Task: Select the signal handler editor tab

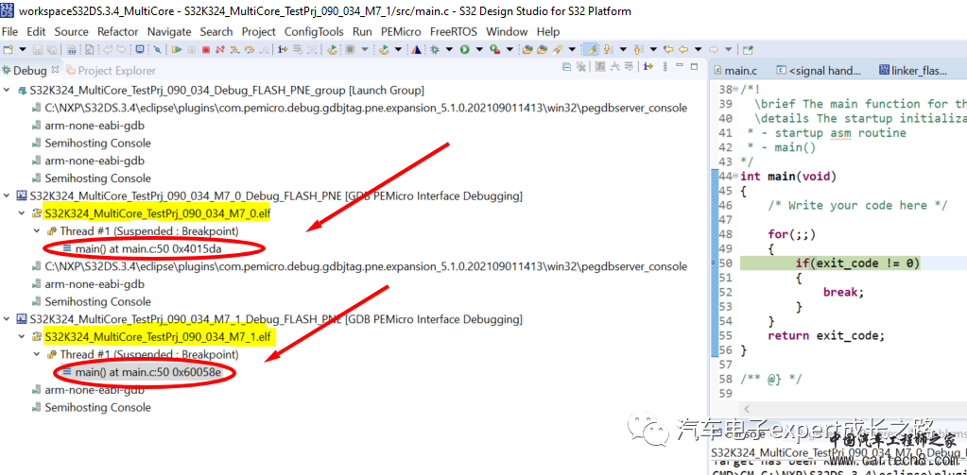Action: pyautogui.click(x=819, y=71)
